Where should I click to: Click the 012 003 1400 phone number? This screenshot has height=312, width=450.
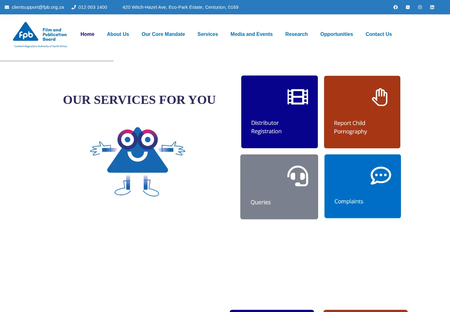93,7
